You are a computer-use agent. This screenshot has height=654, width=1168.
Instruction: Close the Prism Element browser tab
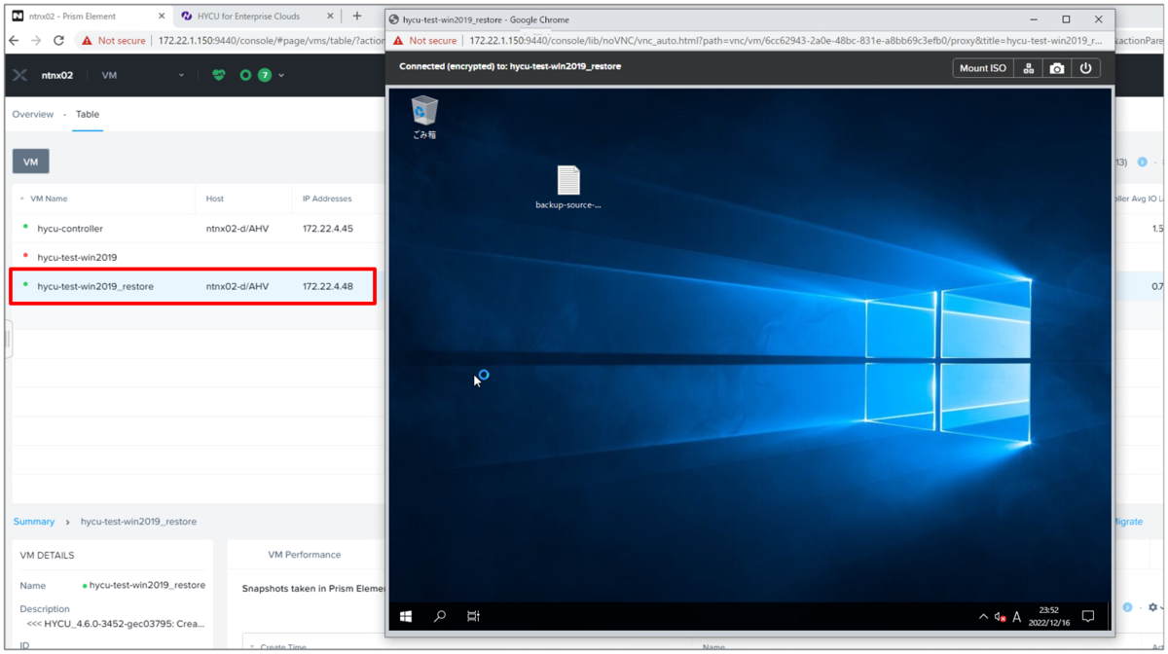tap(162, 17)
